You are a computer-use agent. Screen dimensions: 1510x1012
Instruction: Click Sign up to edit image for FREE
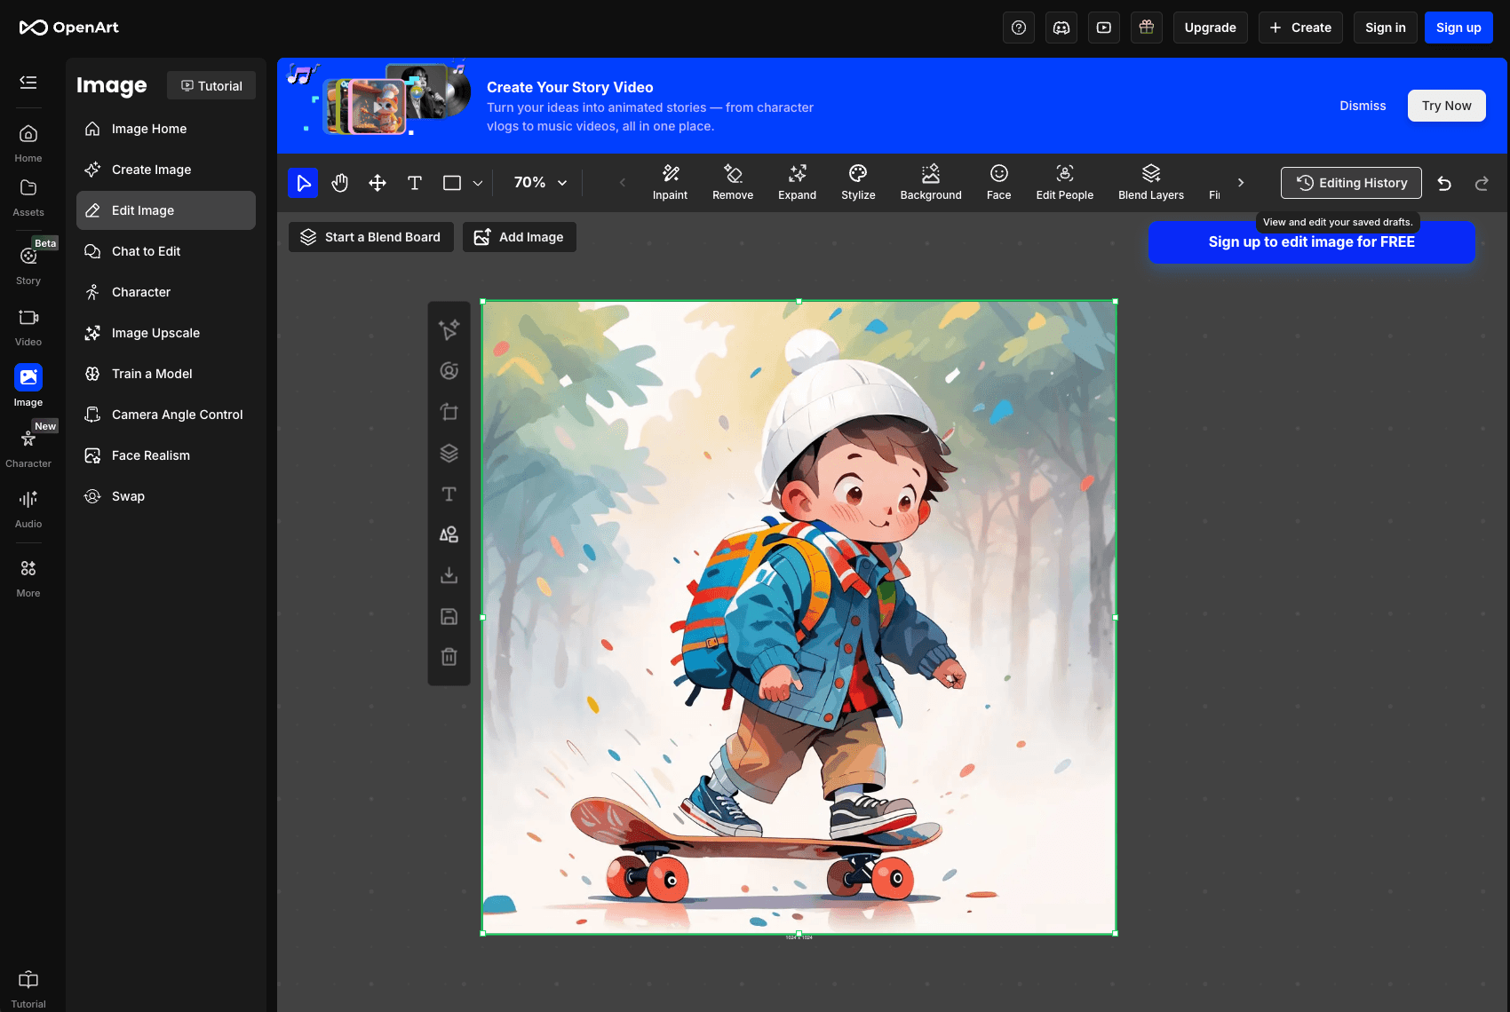(x=1312, y=241)
